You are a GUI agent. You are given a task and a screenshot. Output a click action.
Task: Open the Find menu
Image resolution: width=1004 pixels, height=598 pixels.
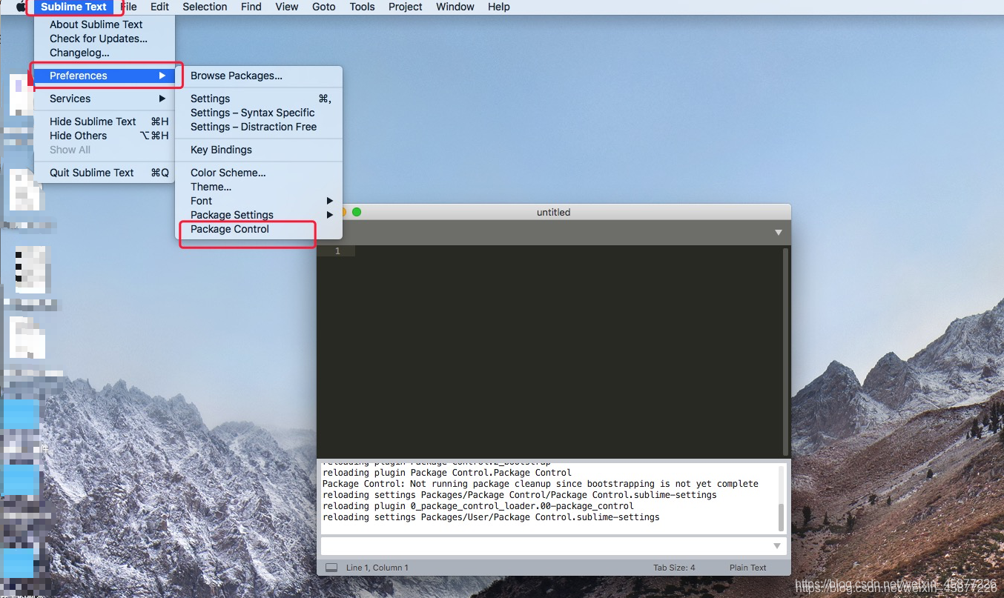tap(251, 7)
